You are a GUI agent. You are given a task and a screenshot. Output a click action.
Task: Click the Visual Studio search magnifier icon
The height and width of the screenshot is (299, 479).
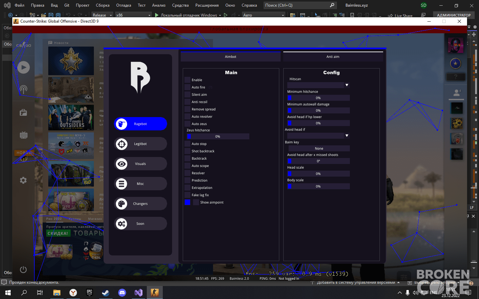[x=332, y=5]
